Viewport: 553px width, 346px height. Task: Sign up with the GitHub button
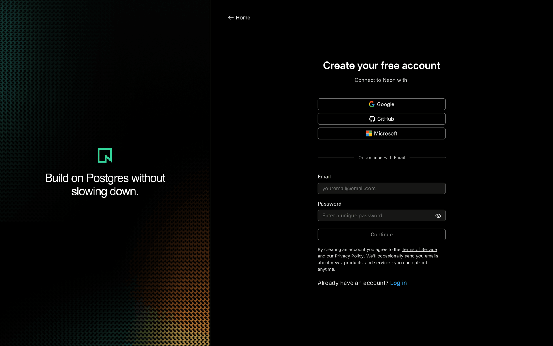pos(381,119)
